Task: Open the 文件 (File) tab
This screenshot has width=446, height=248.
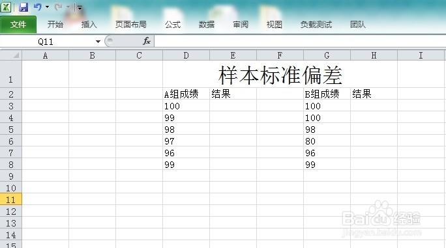Action: 18,25
